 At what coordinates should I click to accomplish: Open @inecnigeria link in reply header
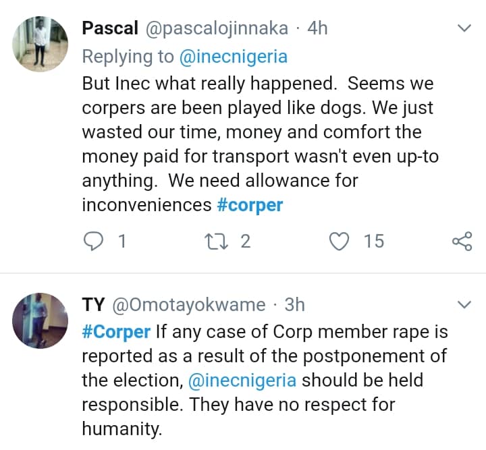[233, 57]
